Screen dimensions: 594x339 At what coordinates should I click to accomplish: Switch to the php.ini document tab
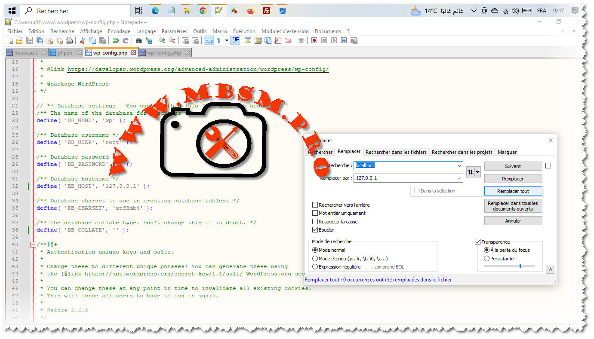(x=65, y=53)
